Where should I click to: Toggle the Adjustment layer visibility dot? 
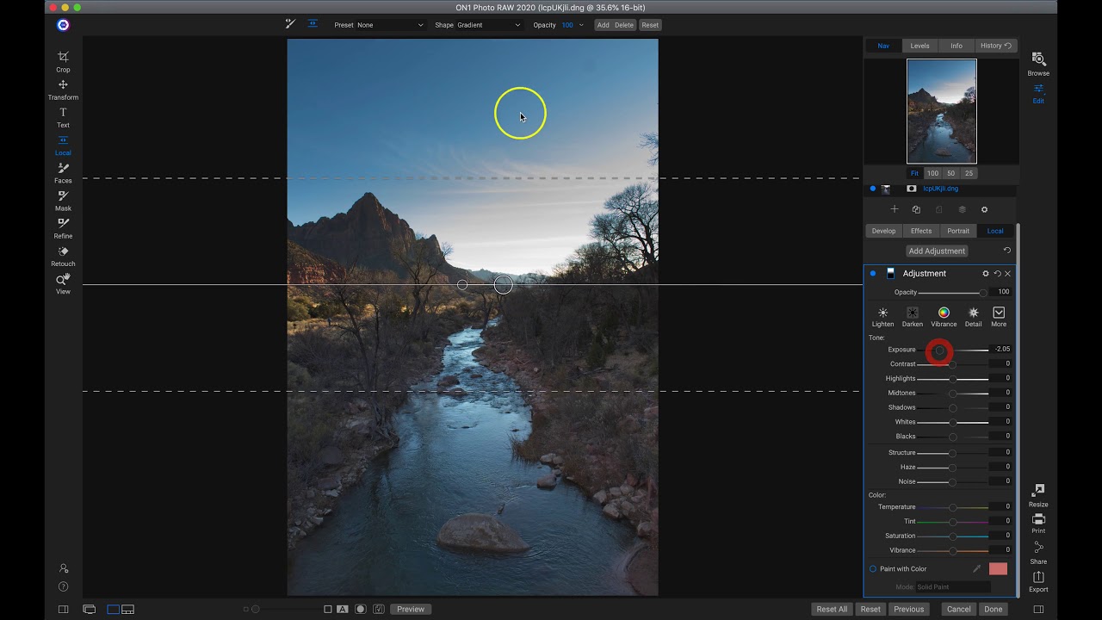(x=872, y=273)
